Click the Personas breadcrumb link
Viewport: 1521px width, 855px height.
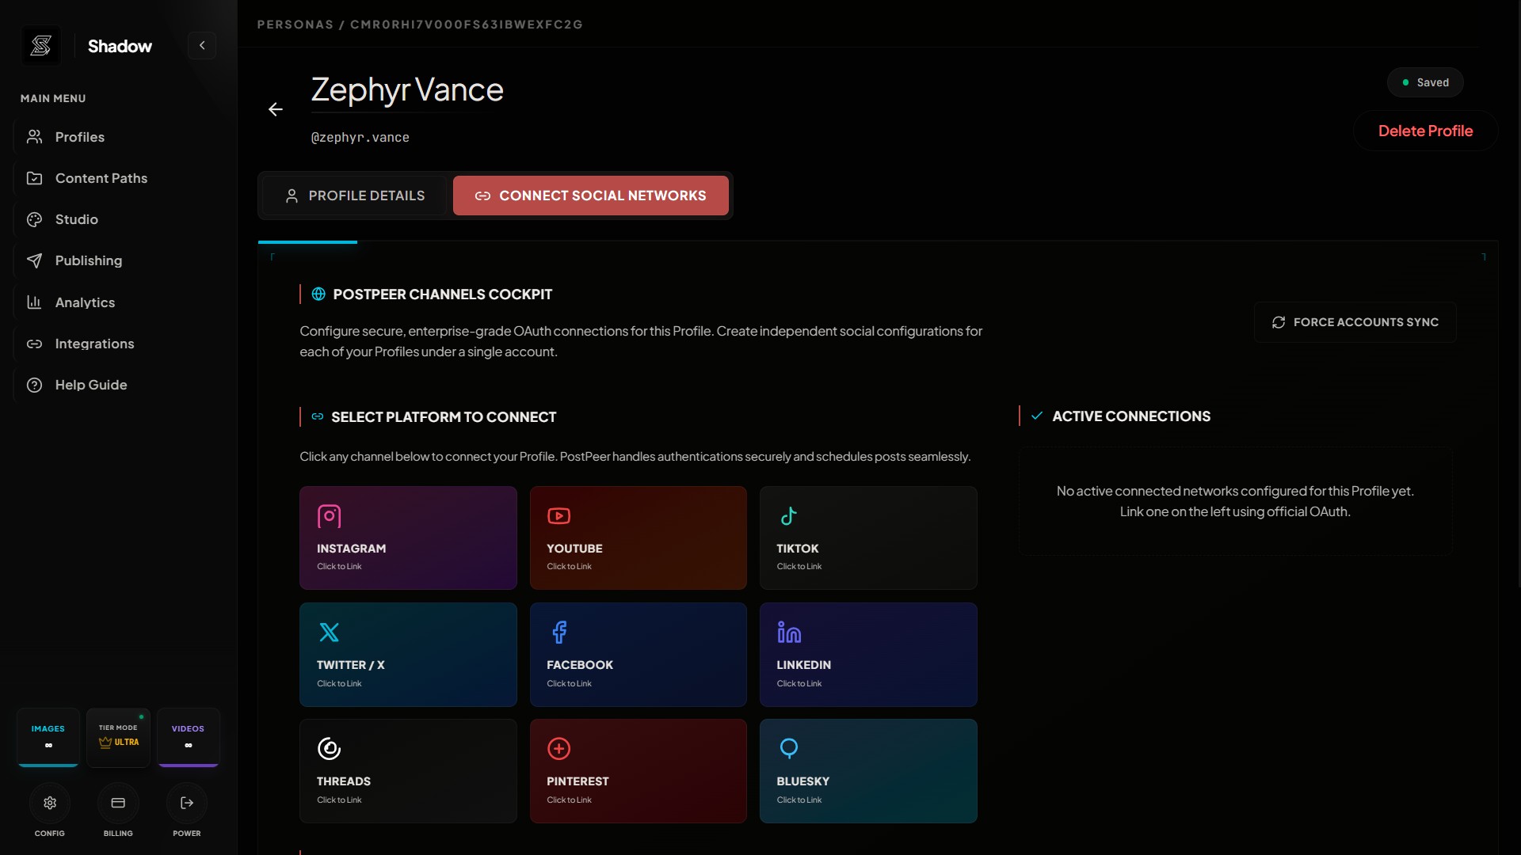click(295, 25)
